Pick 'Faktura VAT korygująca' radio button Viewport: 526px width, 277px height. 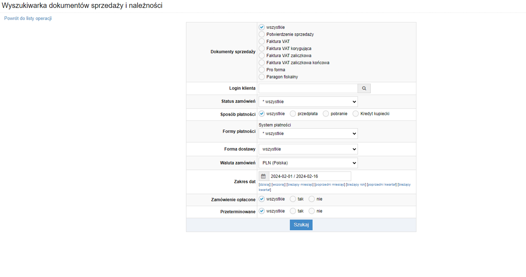(x=261, y=48)
